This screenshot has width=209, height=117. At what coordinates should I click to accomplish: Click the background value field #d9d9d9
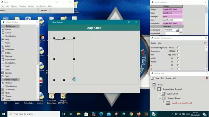coord(170,30)
